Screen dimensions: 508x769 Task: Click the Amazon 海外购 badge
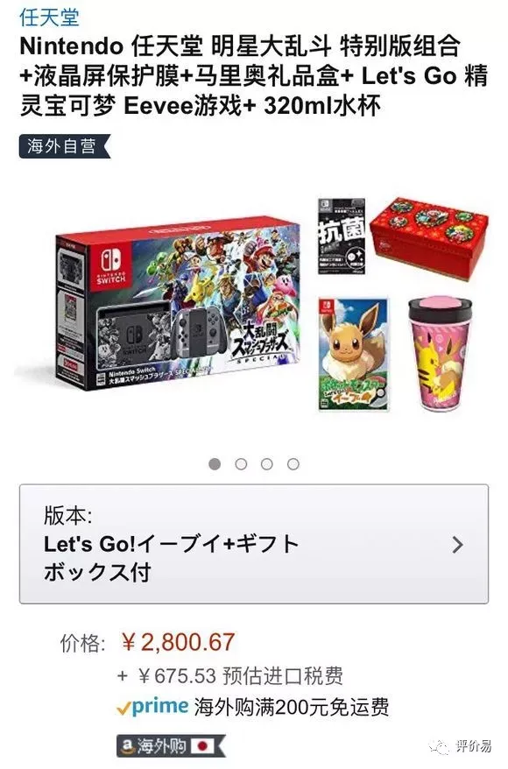click(x=171, y=746)
